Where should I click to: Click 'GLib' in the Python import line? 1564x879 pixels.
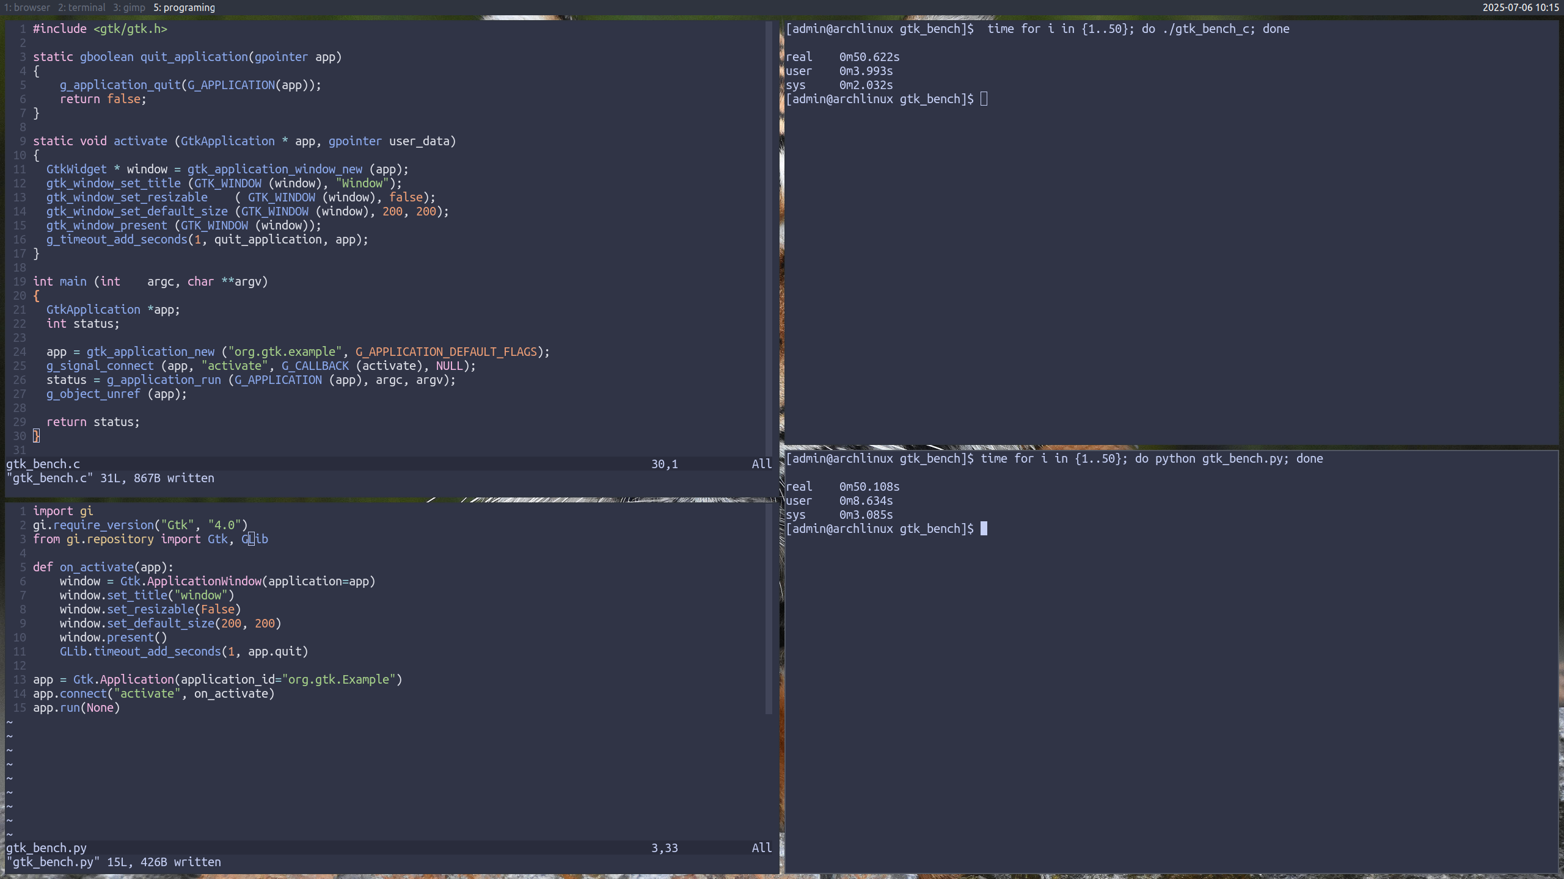(x=255, y=539)
